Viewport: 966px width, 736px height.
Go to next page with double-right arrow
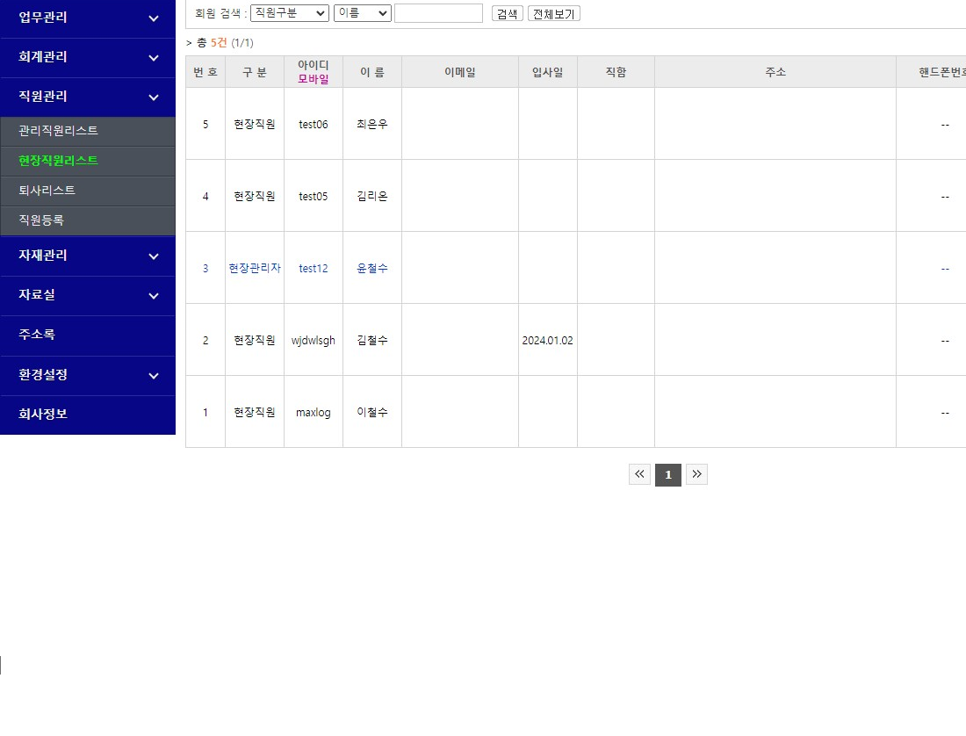(x=696, y=475)
